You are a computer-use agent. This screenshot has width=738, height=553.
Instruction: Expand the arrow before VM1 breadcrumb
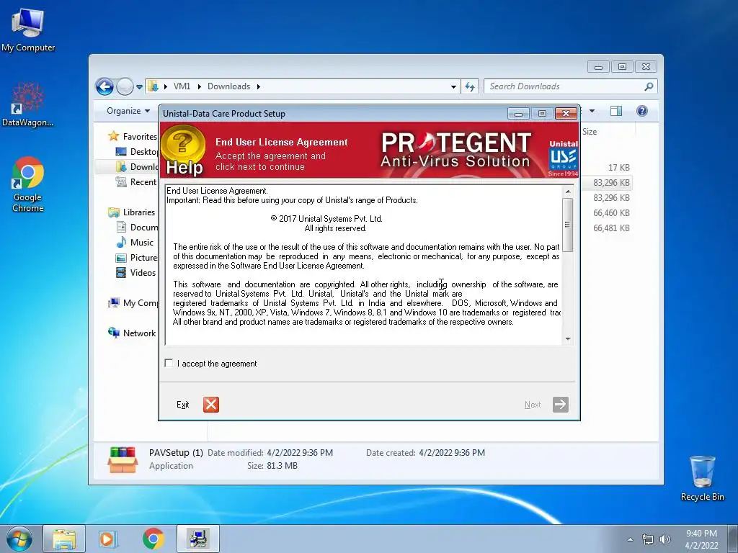166,86
